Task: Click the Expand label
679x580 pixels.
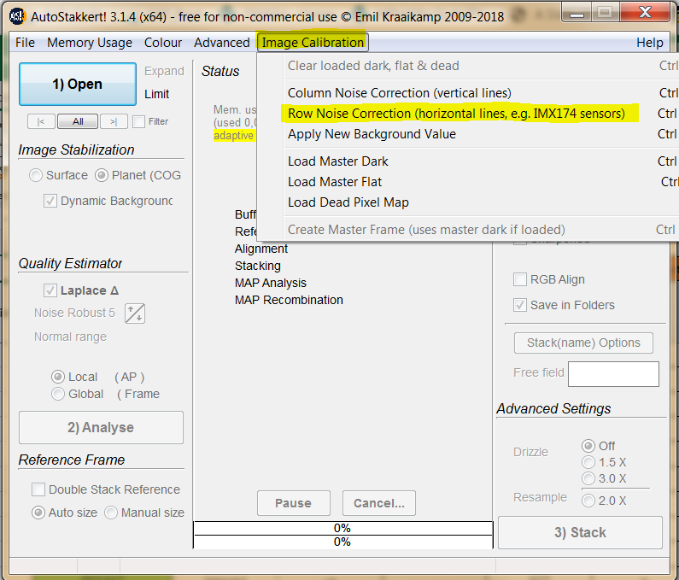Action: point(164,71)
